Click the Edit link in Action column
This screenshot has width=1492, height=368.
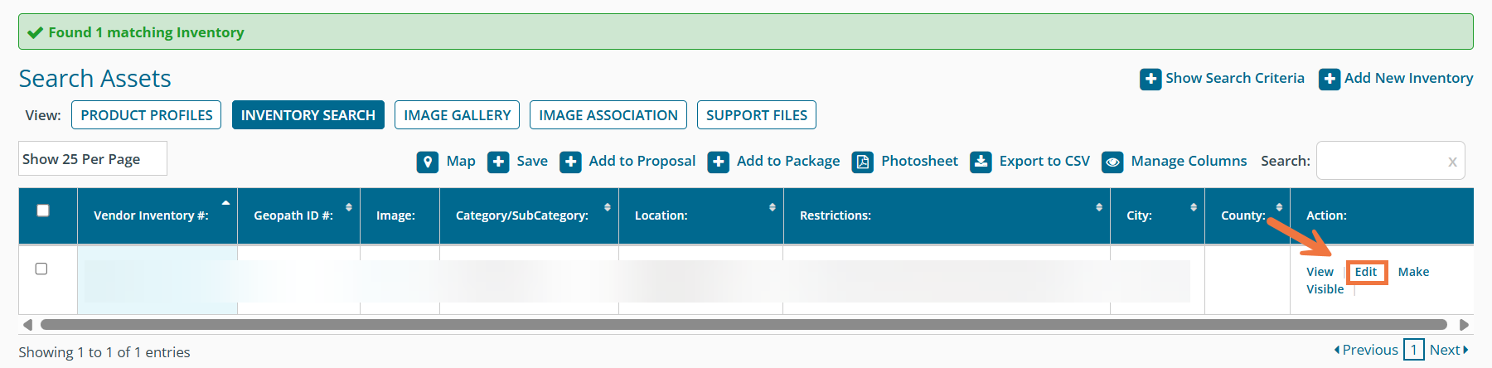(x=1365, y=272)
